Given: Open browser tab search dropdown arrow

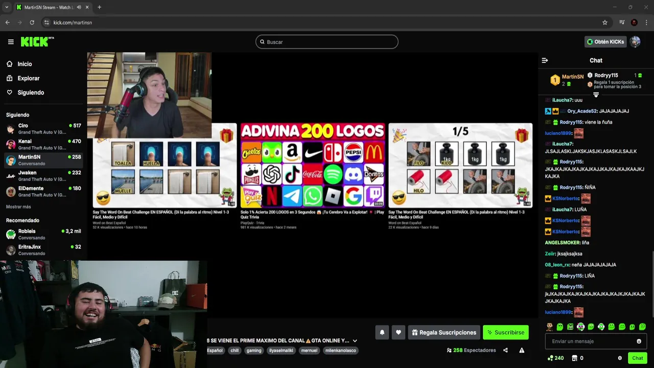Looking at the screenshot, I should (x=7, y=7).
